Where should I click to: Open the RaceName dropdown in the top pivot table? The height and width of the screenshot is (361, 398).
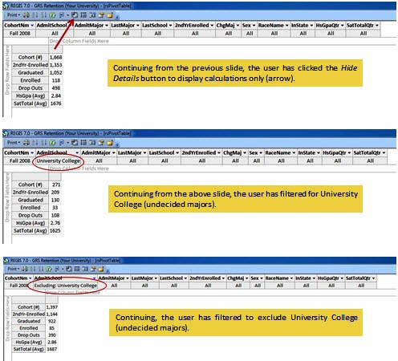pos(286,26)
